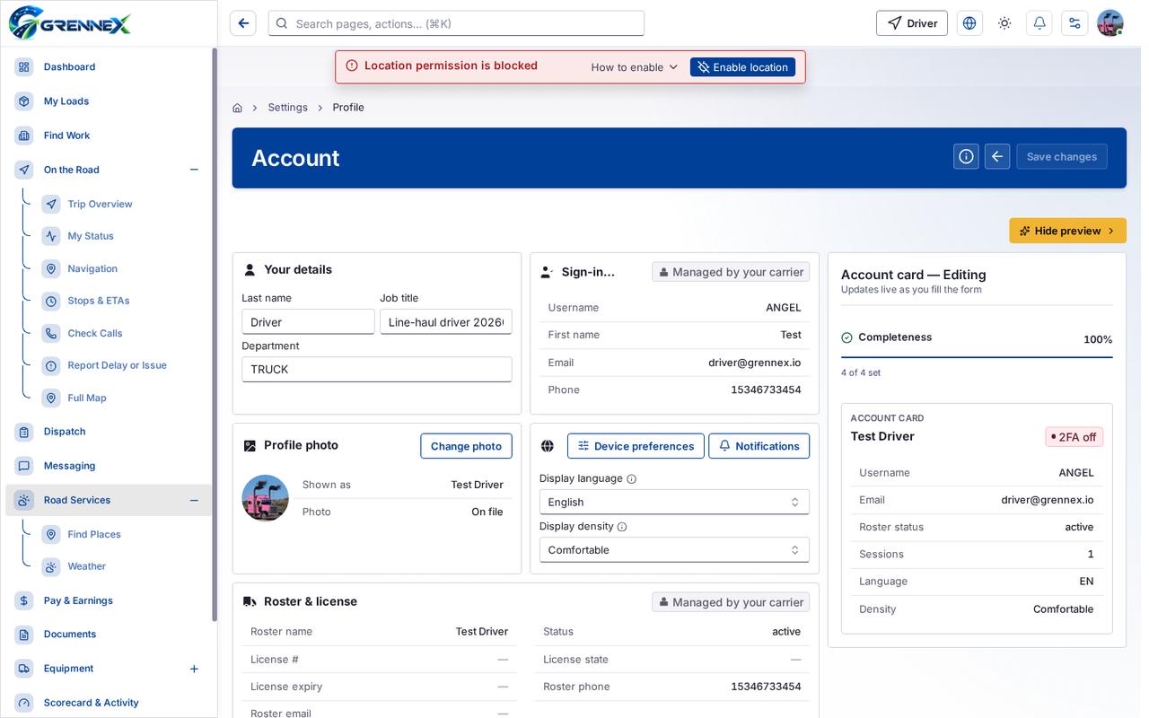Click the Change photo button
Image resolution: width=1149 pixels, height=718 pixels.
pos(466,446)
